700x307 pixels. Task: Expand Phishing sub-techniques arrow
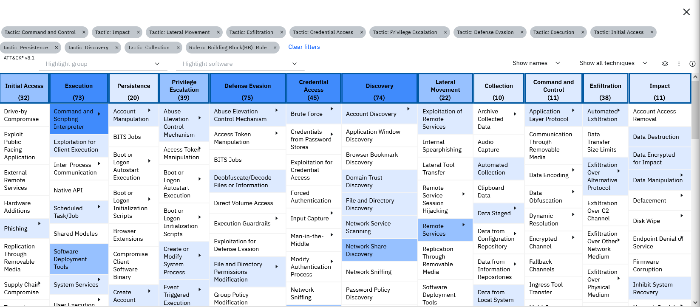pyautogui.click(x=40, y=223)
